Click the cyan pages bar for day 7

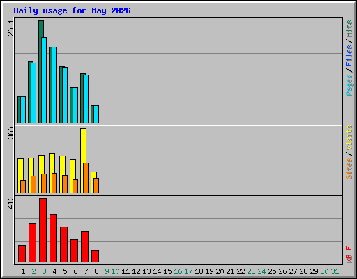coord(86,99)
